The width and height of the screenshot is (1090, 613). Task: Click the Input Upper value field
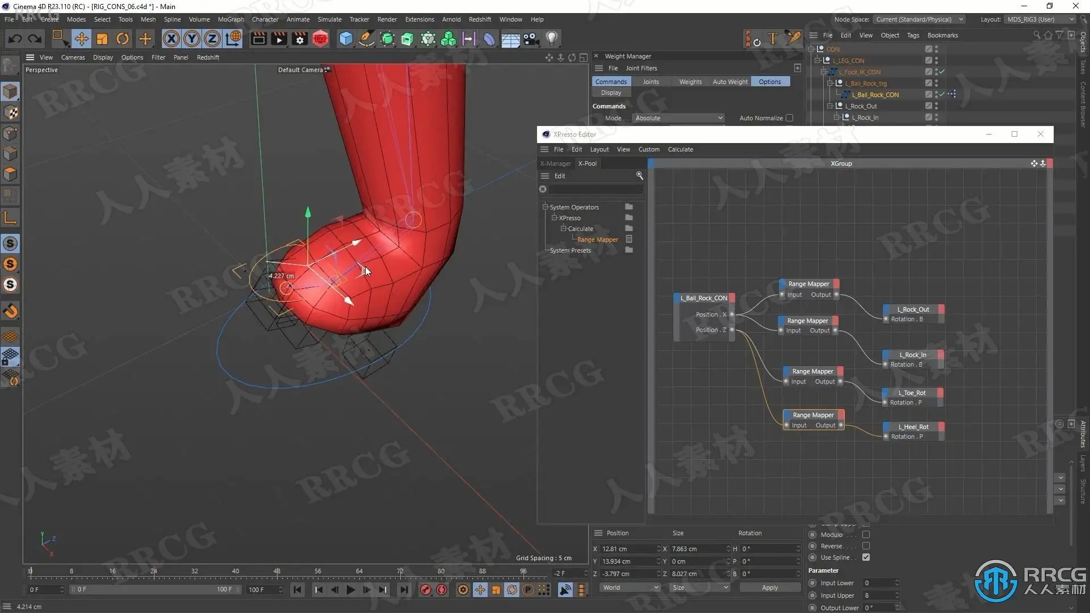[877, 595]
